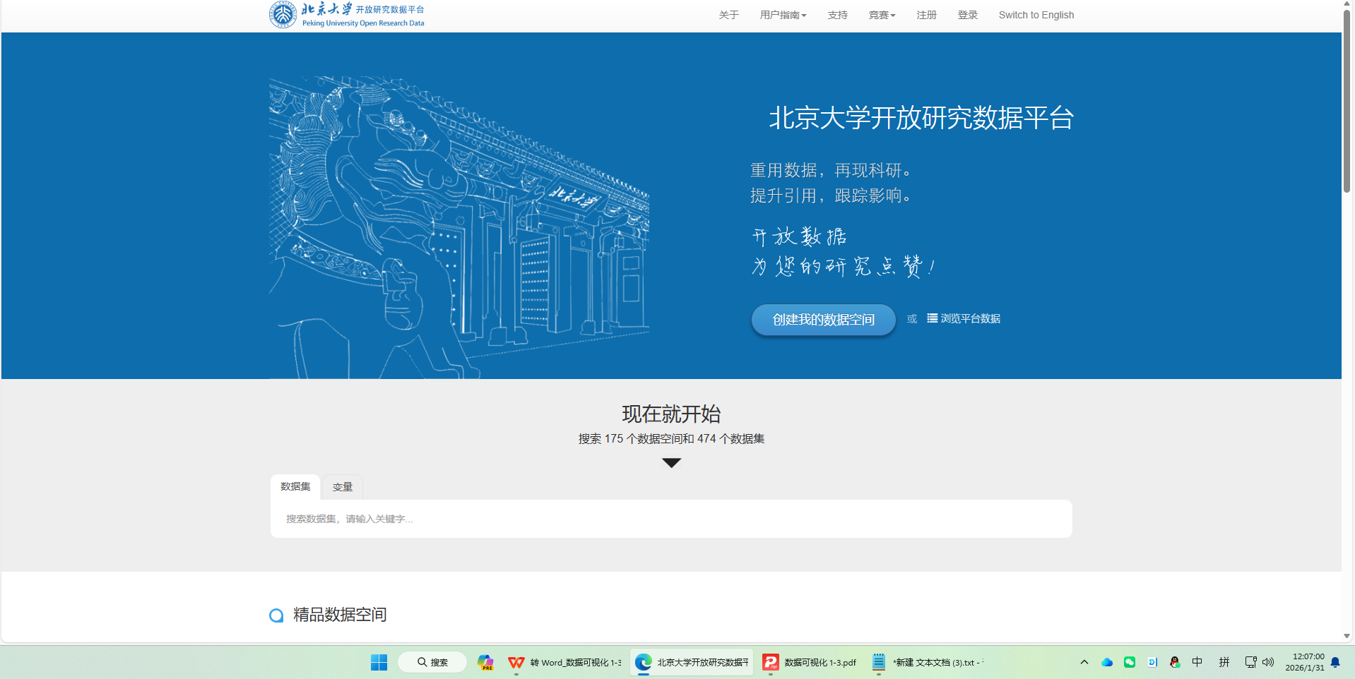The image size is (1355, 679).
Task: Click the 创建我的数据空间 button
Action: coord(823,320)
